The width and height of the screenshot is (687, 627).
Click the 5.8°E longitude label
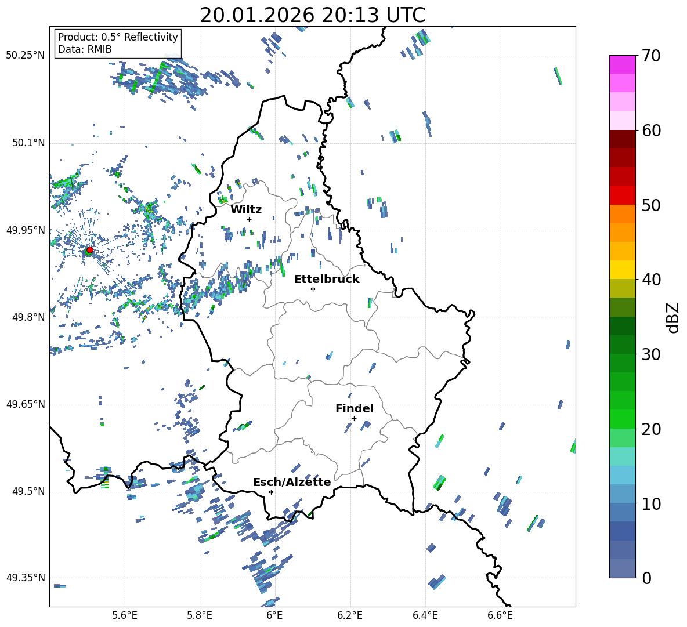[200, 615]
